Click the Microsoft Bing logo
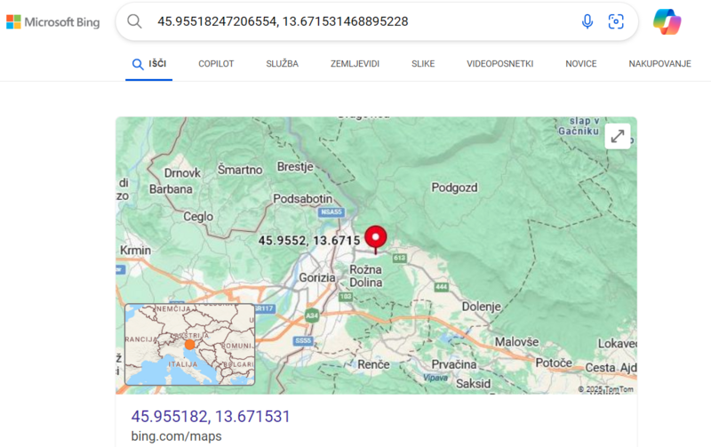Image resolution: width=711 pixels, height=447 pixels. tap(53, 21)
